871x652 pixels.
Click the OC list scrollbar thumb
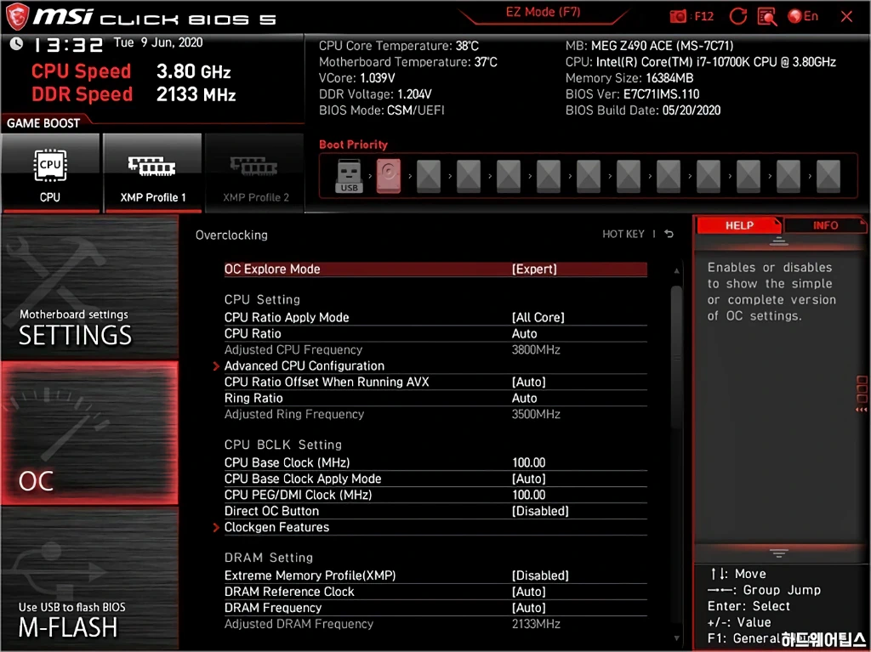(x=676, y=356)
